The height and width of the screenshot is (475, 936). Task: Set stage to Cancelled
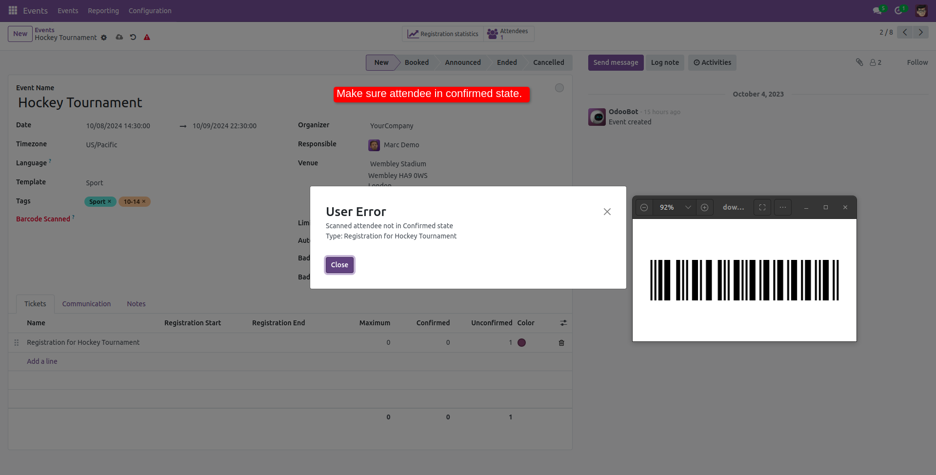click(x=548, y=62)
